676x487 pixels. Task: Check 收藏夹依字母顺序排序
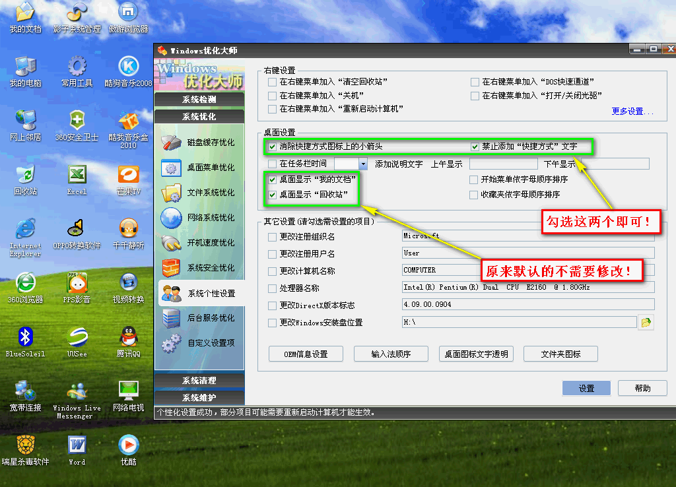tap(473, 195)
